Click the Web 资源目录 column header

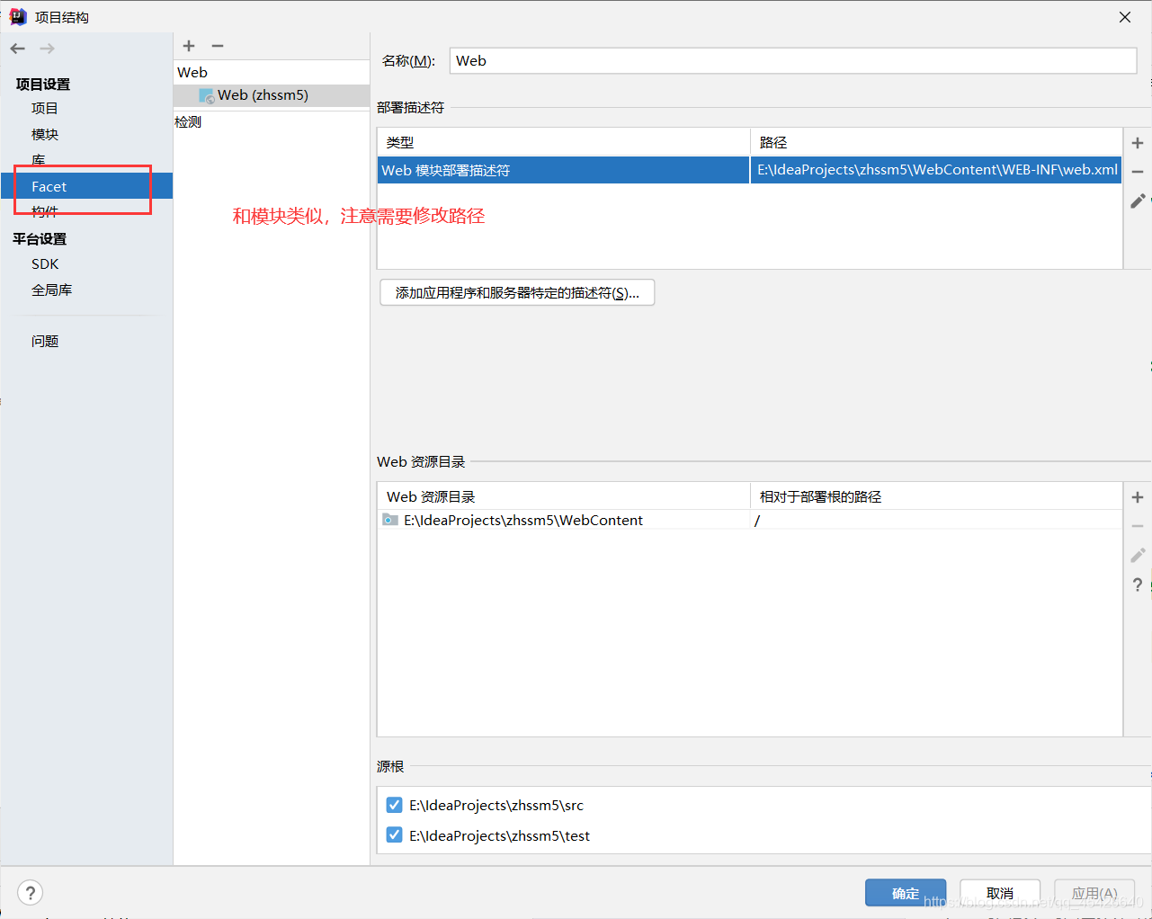(x=564, y=497)
